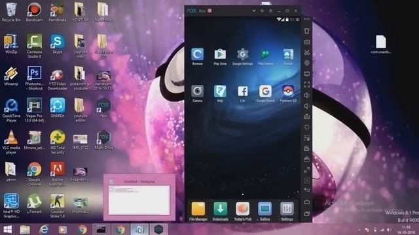This screenshot has width=419, height=235.
Task: Launch the Camera app in Nox
Action: pyautogui.click(x=197, y=93)
